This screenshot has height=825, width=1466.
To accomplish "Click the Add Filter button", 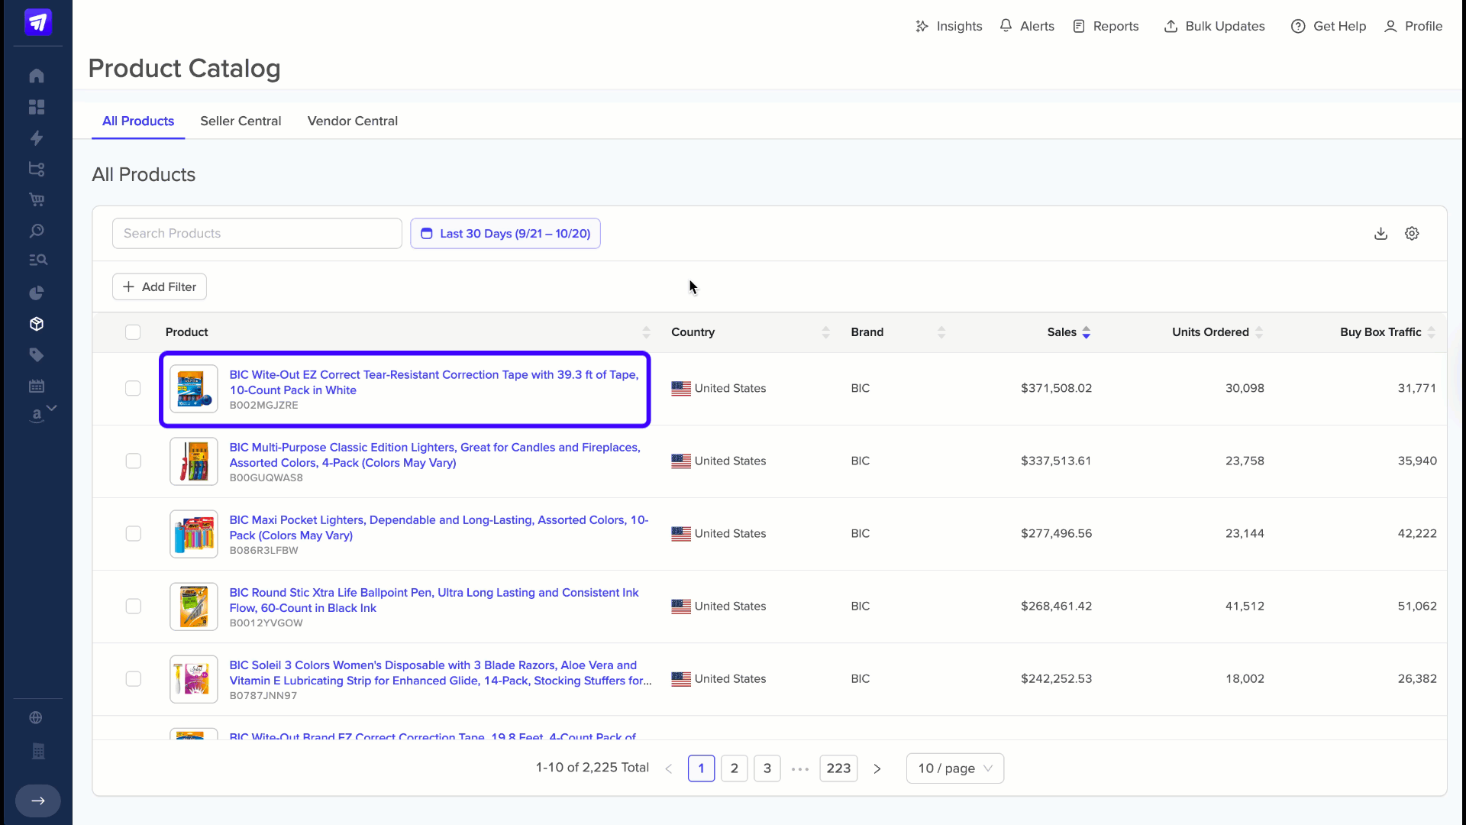I will click(160, 287).
